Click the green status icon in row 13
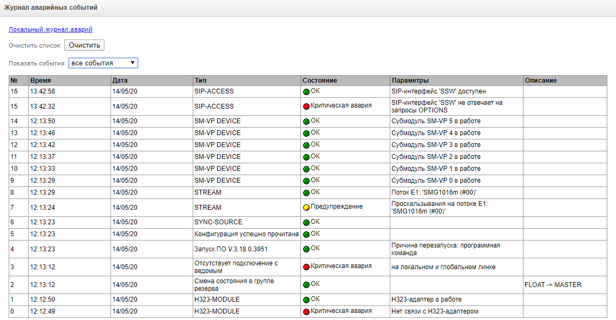Viewport: 616px width, 320px height. [x=306, y=134]
